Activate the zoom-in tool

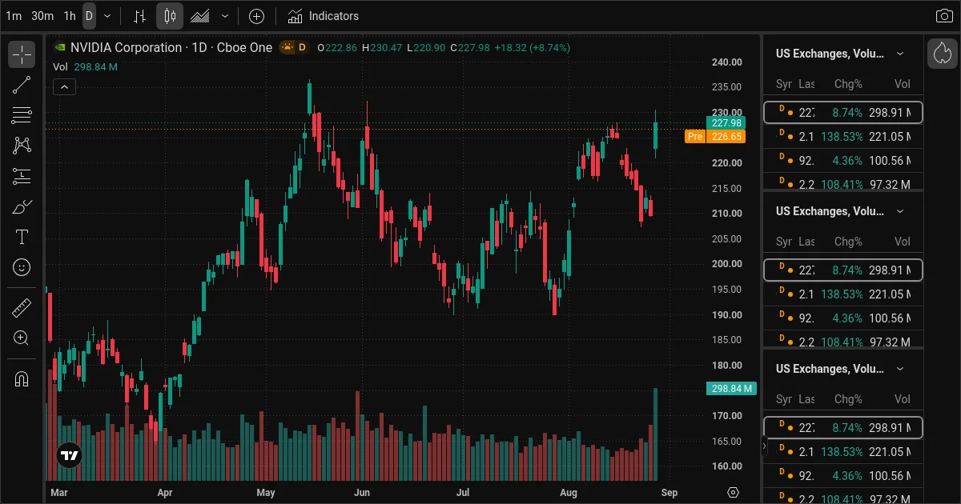pos(22,338)
